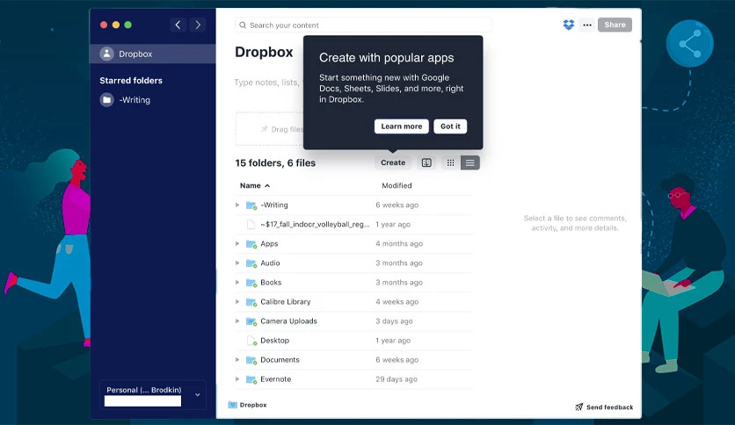The image size is (735, 425).
Task: Expand the Audio folder row
Action: [x=237, y=263]
